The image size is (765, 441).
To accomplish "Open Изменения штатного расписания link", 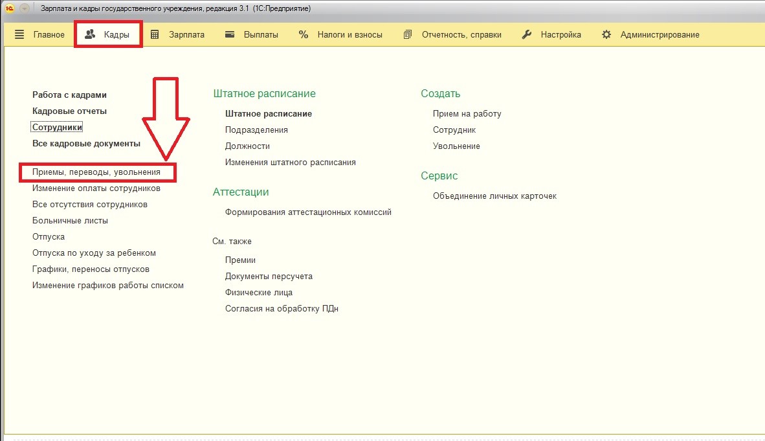I will coord(291,162).
